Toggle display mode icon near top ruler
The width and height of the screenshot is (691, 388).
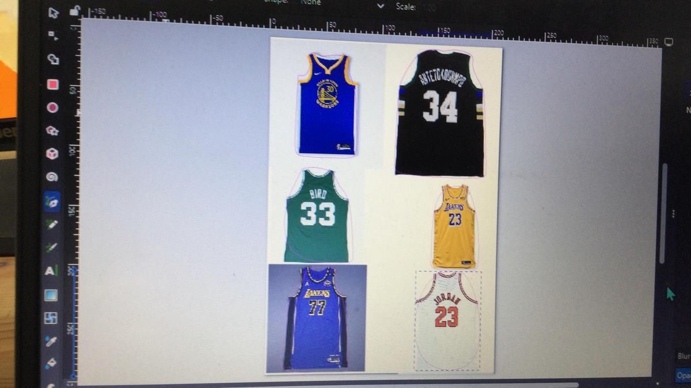click(669, 41)
